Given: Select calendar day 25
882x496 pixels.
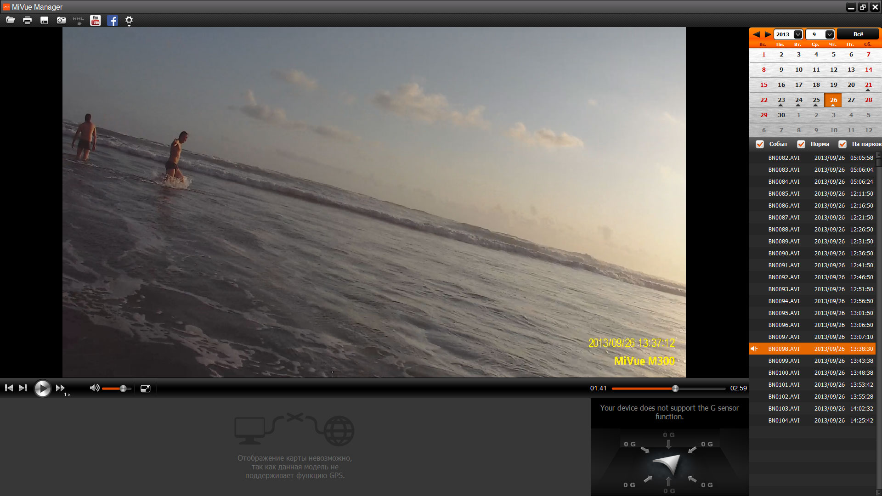Looking at the screenshot, I should [816, 100].
